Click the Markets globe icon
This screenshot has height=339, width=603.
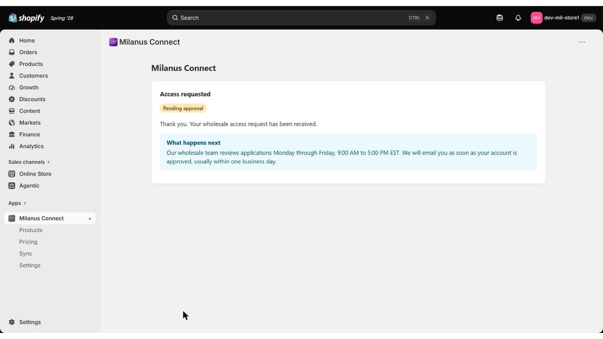coord(12,122)
